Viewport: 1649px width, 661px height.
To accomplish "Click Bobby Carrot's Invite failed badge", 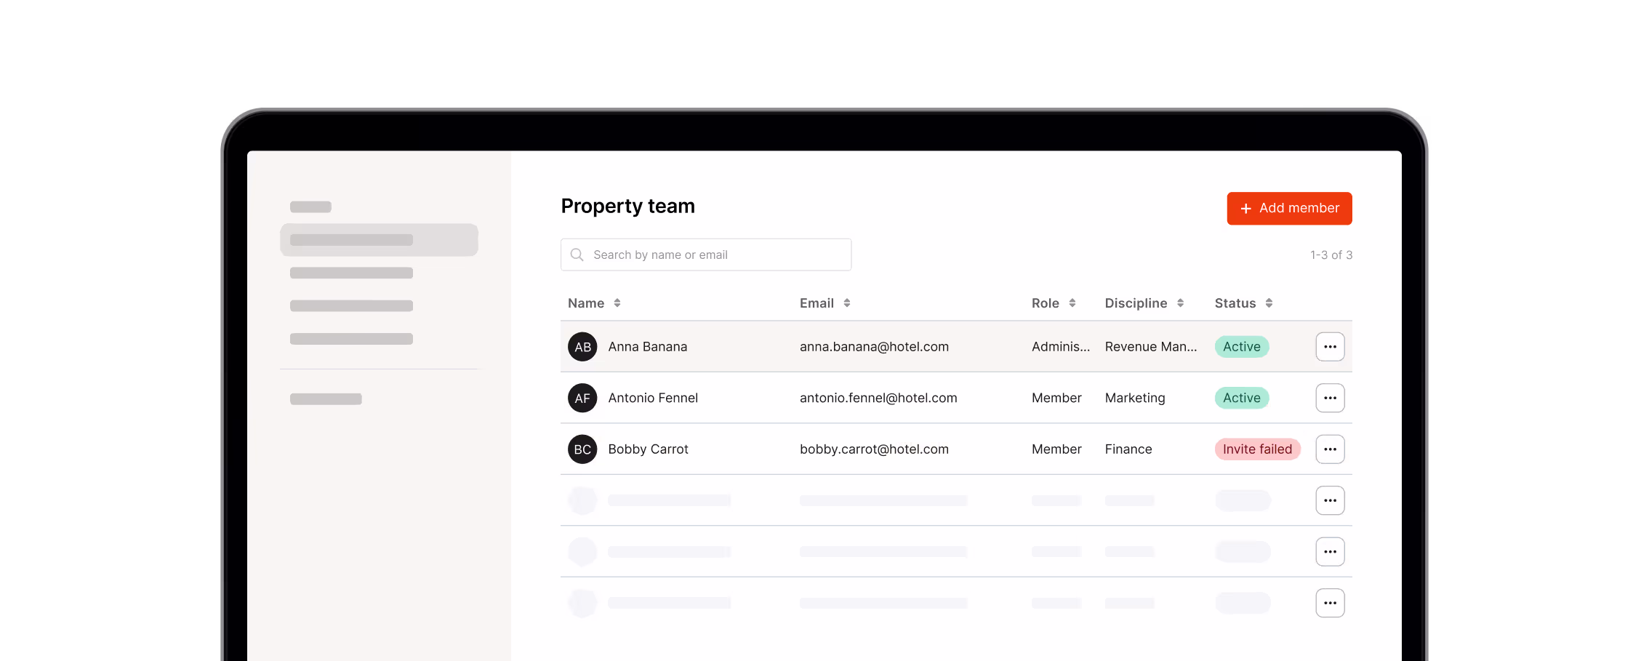I will point(1257,449).
